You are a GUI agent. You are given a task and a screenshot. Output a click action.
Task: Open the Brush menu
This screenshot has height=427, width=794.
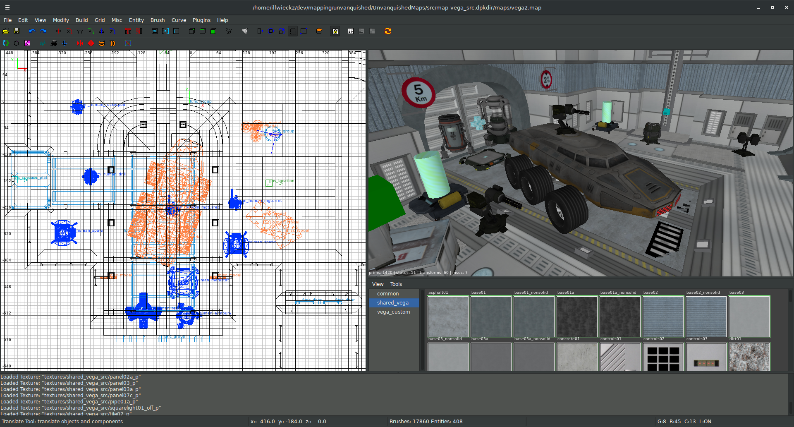pos(157,20)
